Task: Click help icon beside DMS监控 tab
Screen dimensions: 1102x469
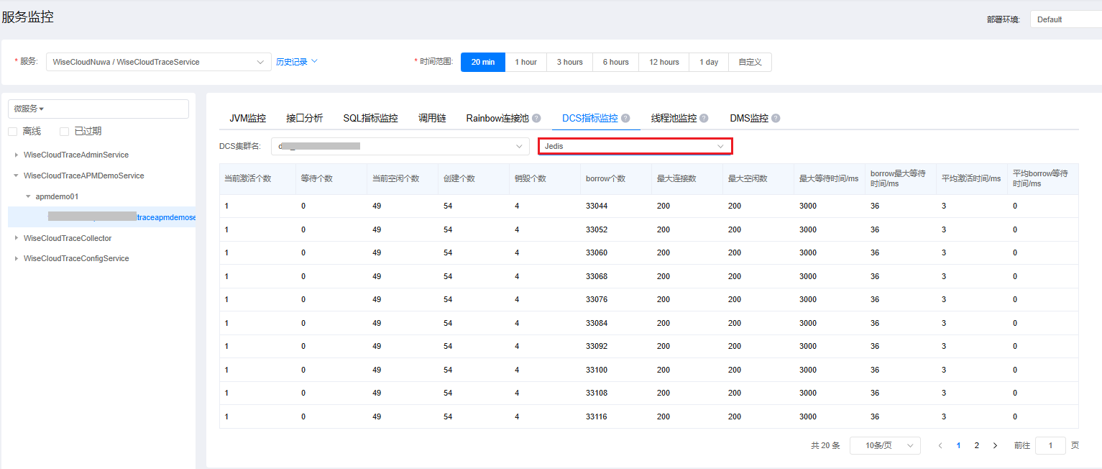Action: coord(776,119)
